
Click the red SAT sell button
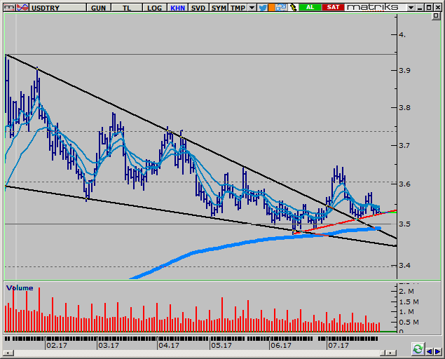pos(333,7)
